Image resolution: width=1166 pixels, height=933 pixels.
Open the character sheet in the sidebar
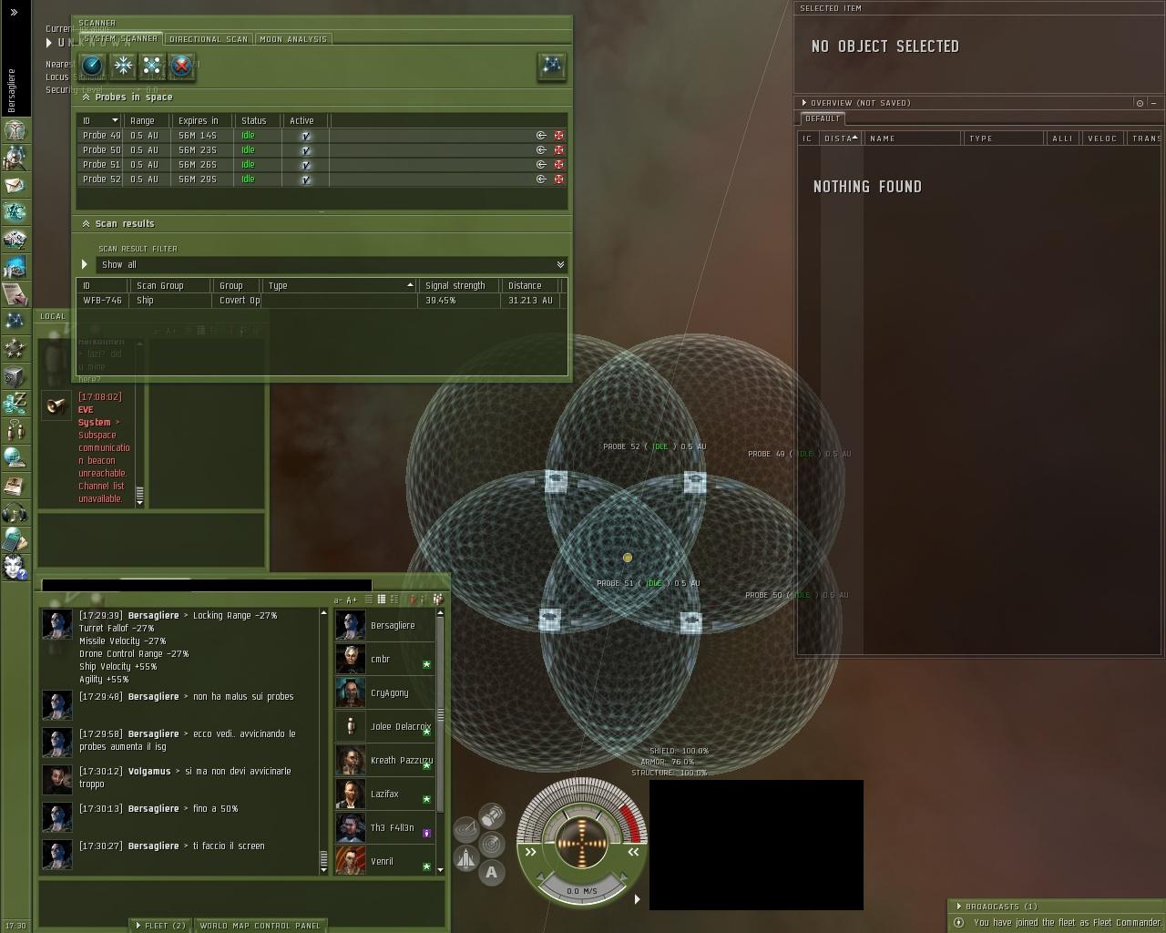click(x=15, y=130)
